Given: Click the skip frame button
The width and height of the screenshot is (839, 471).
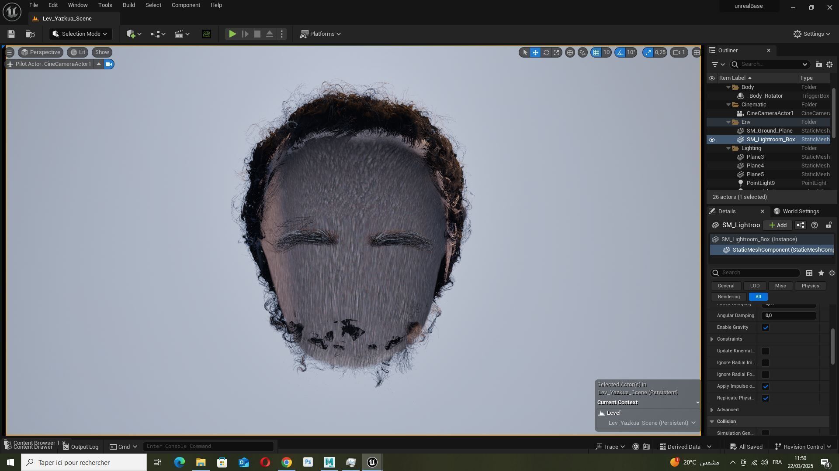Looking at the screenshot, I should (245, 34).
